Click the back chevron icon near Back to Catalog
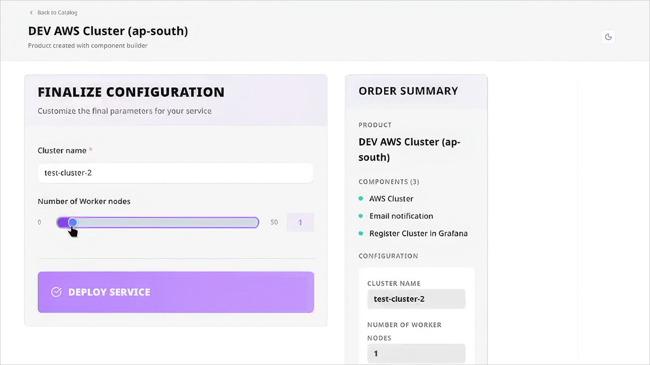The image size is (650, 365). point(31,13)
